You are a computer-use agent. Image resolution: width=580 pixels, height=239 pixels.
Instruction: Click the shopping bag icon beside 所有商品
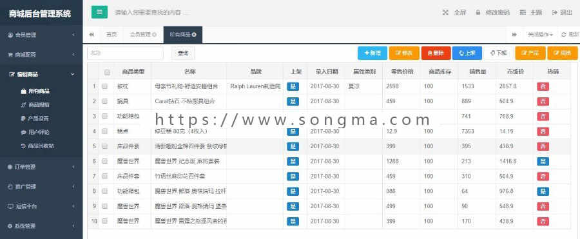tap(23, 91)
